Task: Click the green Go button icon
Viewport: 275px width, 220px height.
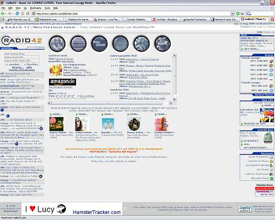Action: pos(238,13)
